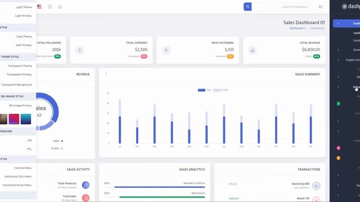
Task: Click the 300k followers value
Action: tap(56, 50)
